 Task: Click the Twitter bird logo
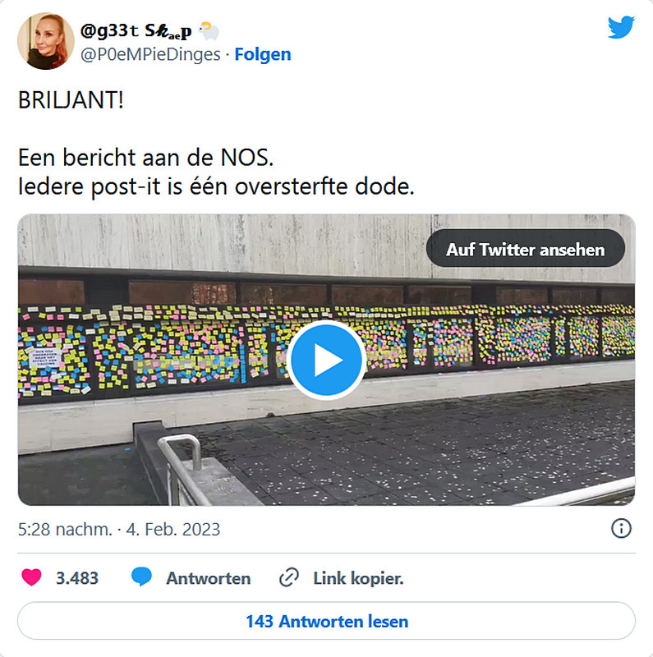(621, 27)
